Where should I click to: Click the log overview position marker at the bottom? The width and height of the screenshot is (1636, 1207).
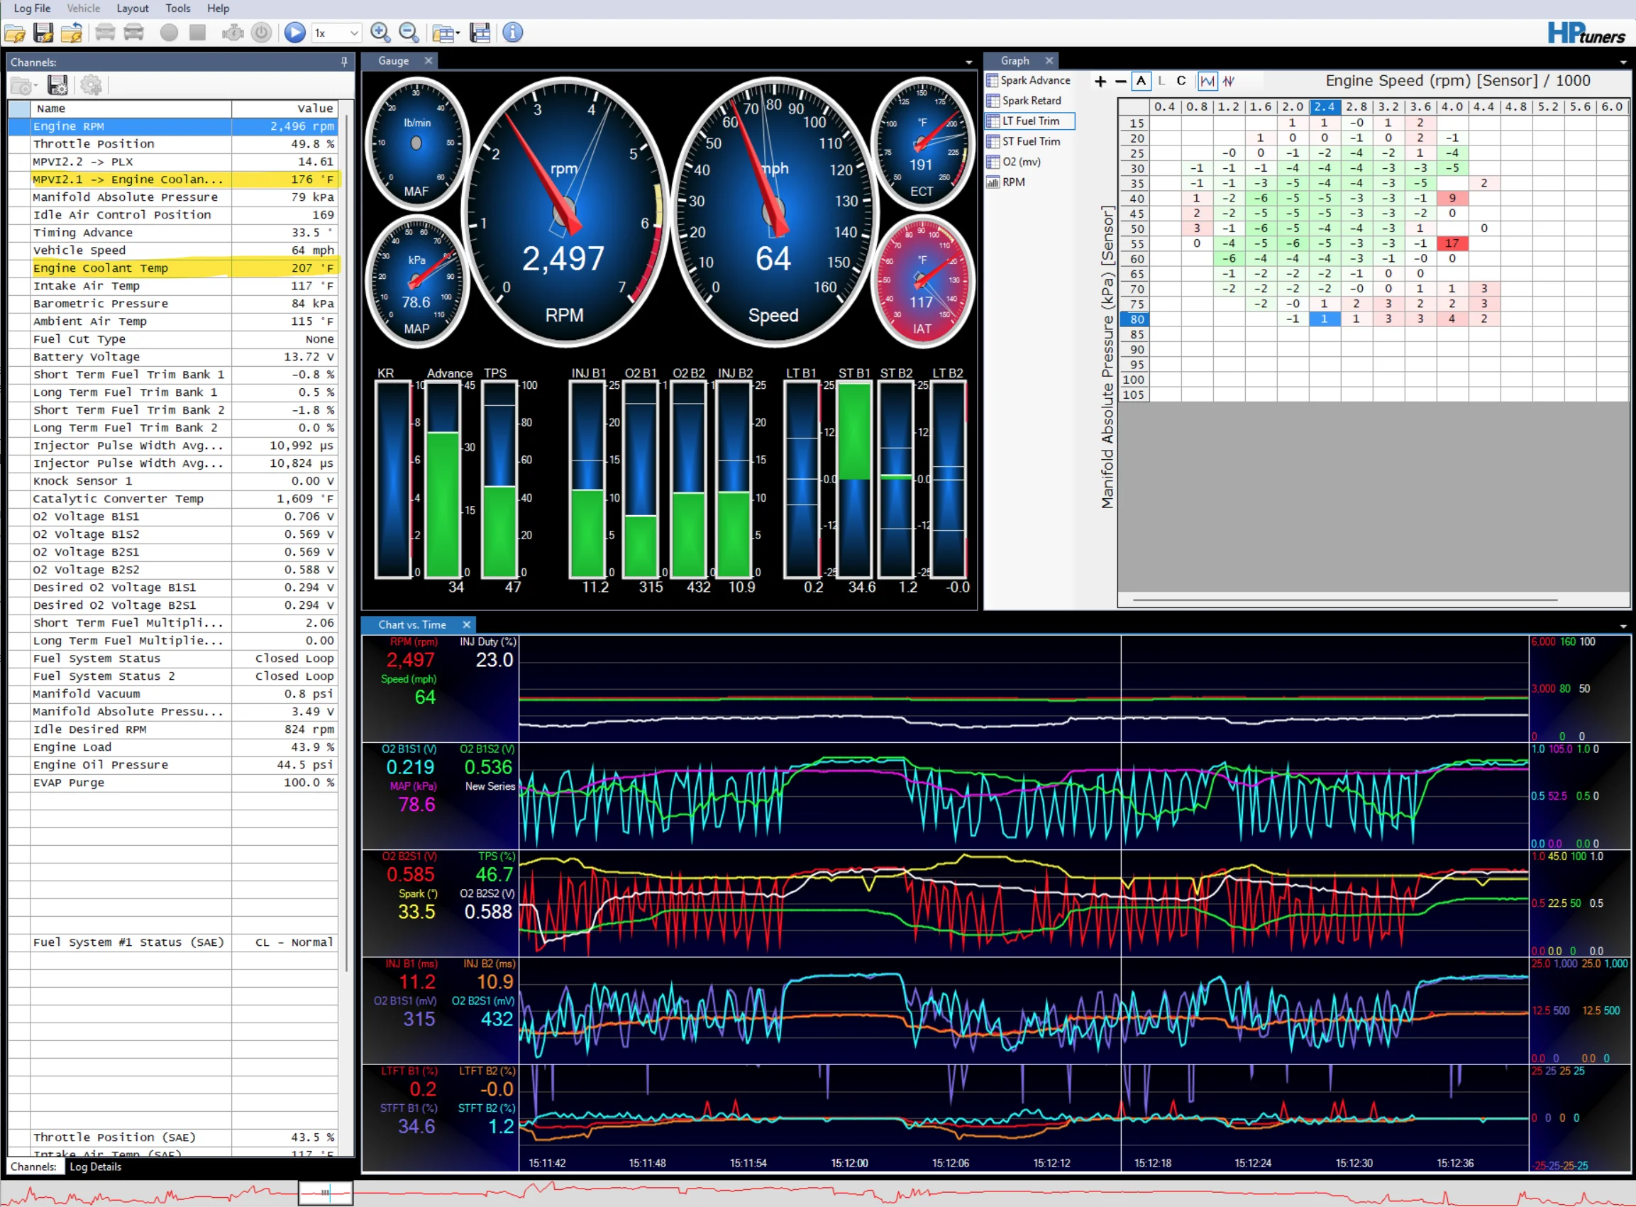(326, 1192)
